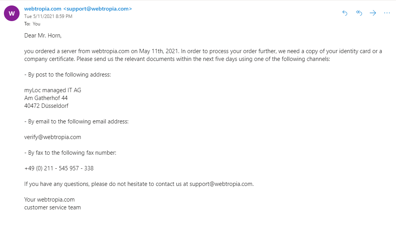The width and height of the screenshot is (396, 225).
Task: Click the Am Gatherhof 44 address line
Action: point(46,98)
